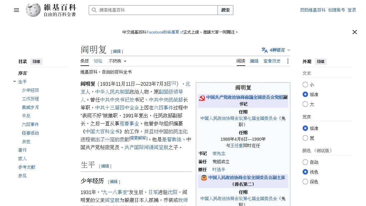This screenshot has height=206, width=366.
Task: Open the 中共中央书记处 link
Action: coord(117,100)
